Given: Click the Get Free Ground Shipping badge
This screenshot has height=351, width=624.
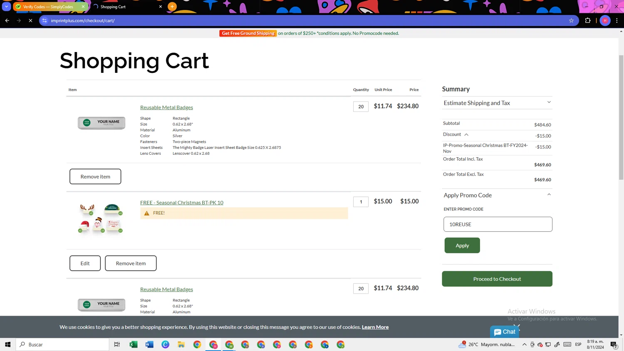Looking at the screenshot, I should click(x=248, y=33).
